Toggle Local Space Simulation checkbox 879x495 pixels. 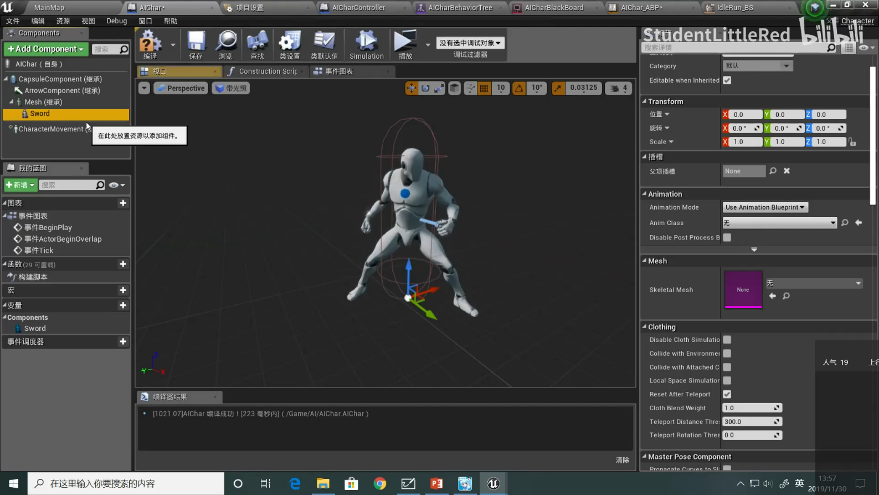point(727,380)
